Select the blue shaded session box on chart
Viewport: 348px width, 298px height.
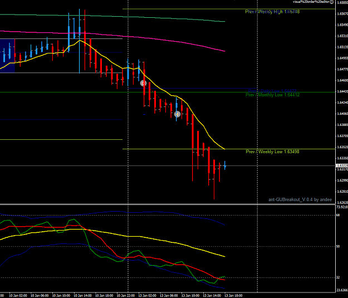coord(7,56)
